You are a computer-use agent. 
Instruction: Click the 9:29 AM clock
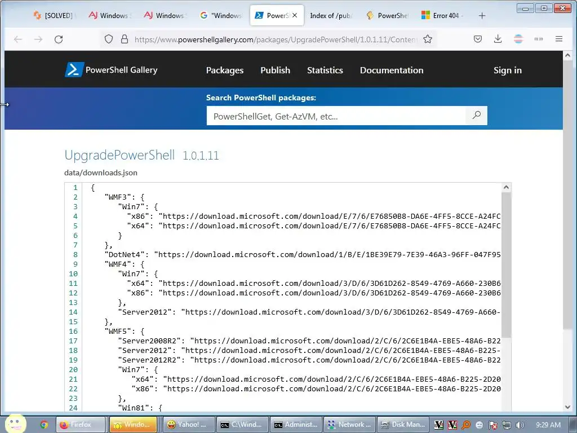coord(548,425)
